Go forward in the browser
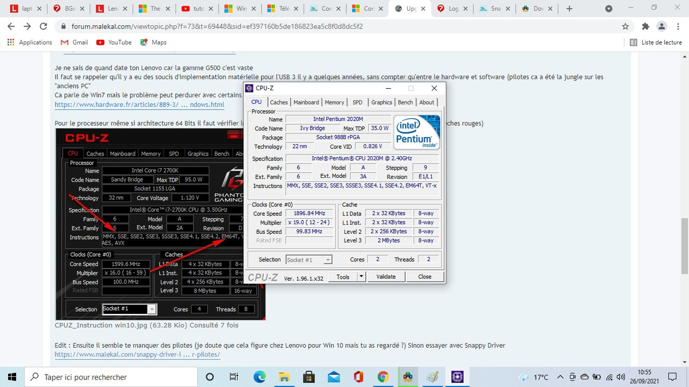The image size is (689, 387). (28, 26)
